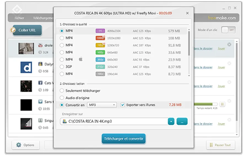
Task: Uncheck 'Exporter vers iTunes' checkbox
Action: [123, 105]
